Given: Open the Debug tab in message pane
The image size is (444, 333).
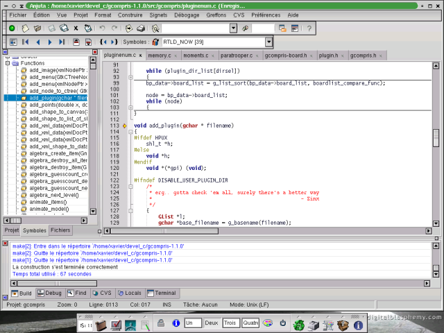Looking at the screenshot, I should pyautogui.click(x=50, y=293).
